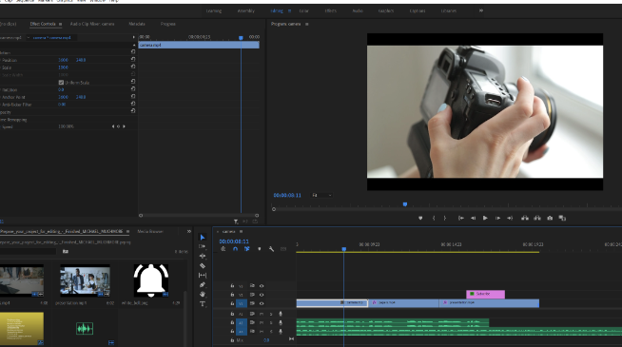Open the Project panel menu

(x=127, y=231)
